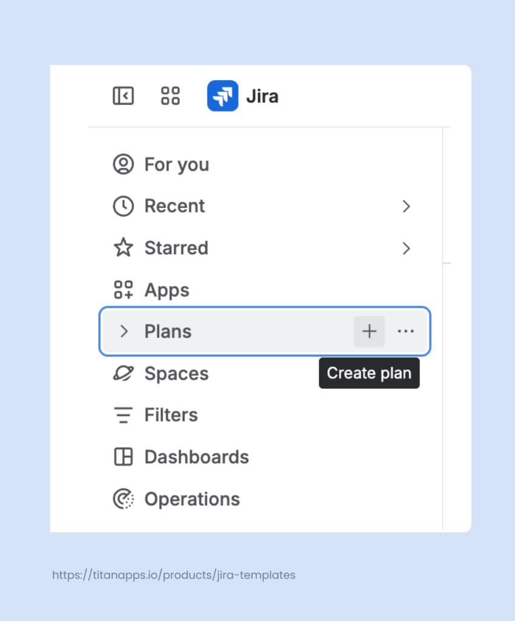Expand the Starred items chevron

point(406,248)
